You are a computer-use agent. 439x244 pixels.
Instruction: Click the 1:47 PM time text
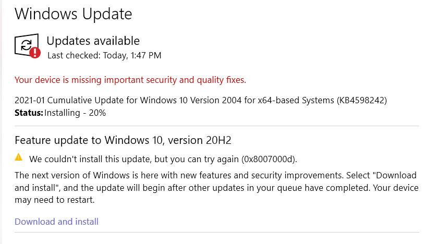[146, 55]
